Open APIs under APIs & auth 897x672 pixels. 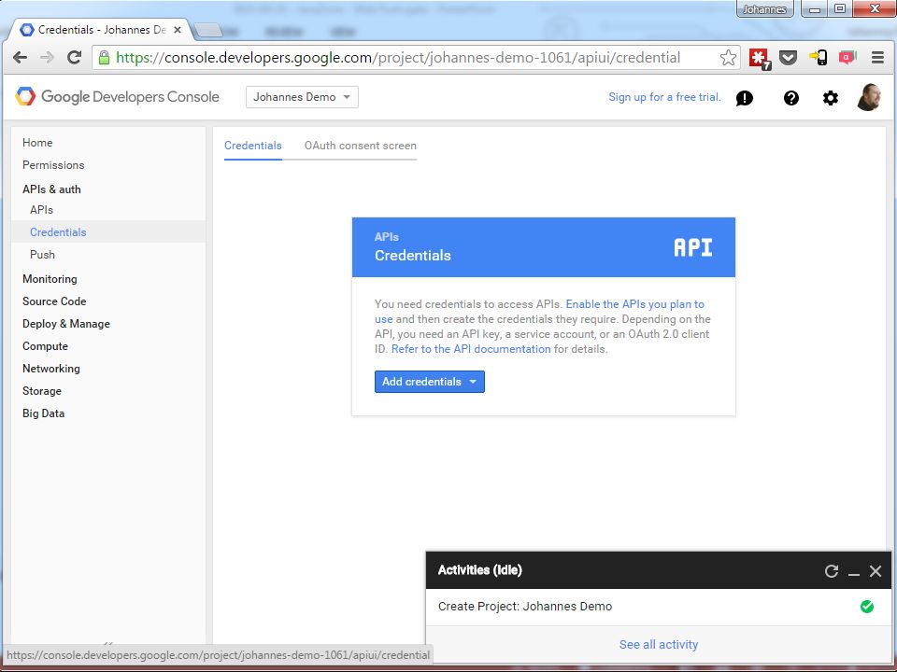[41, 210]
